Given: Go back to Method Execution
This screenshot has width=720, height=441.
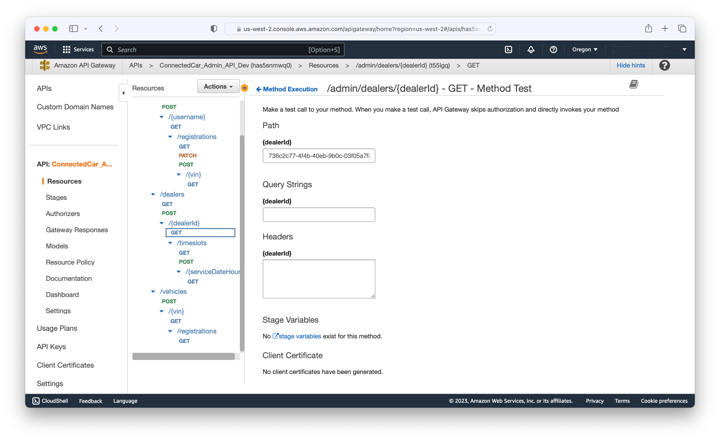Looking at the screenshot, I should 287,89.
